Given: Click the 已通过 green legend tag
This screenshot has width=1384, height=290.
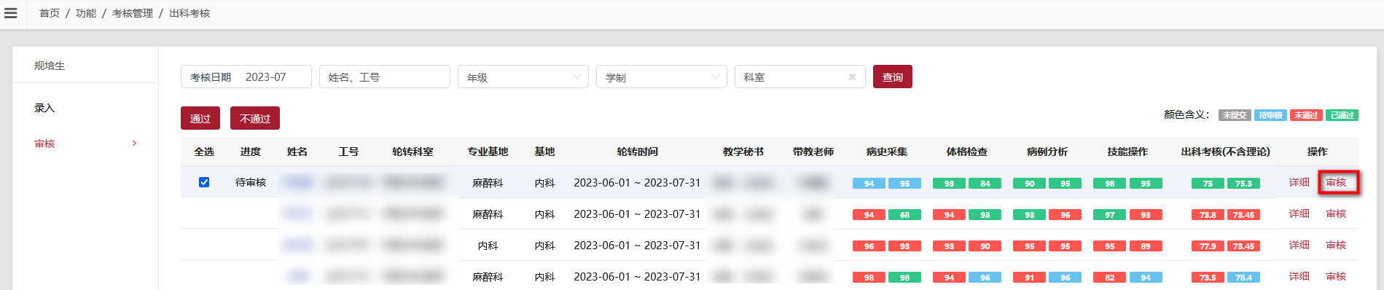Looking at the screenshot, I should click(x=1342, y=115).
